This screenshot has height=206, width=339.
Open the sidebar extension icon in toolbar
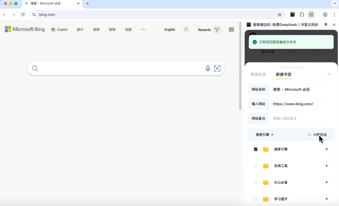coord(292,14)
